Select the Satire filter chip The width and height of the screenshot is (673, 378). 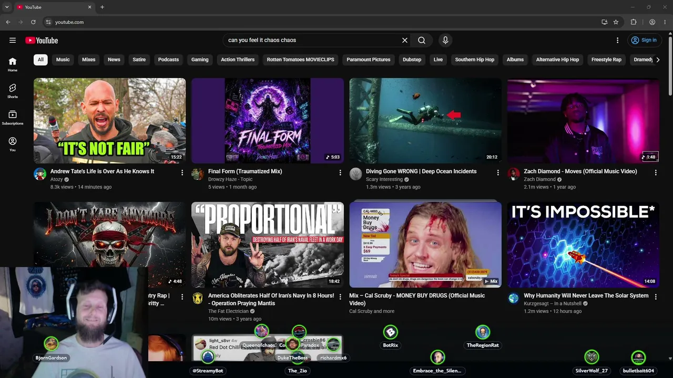click(x=139, y=60)
